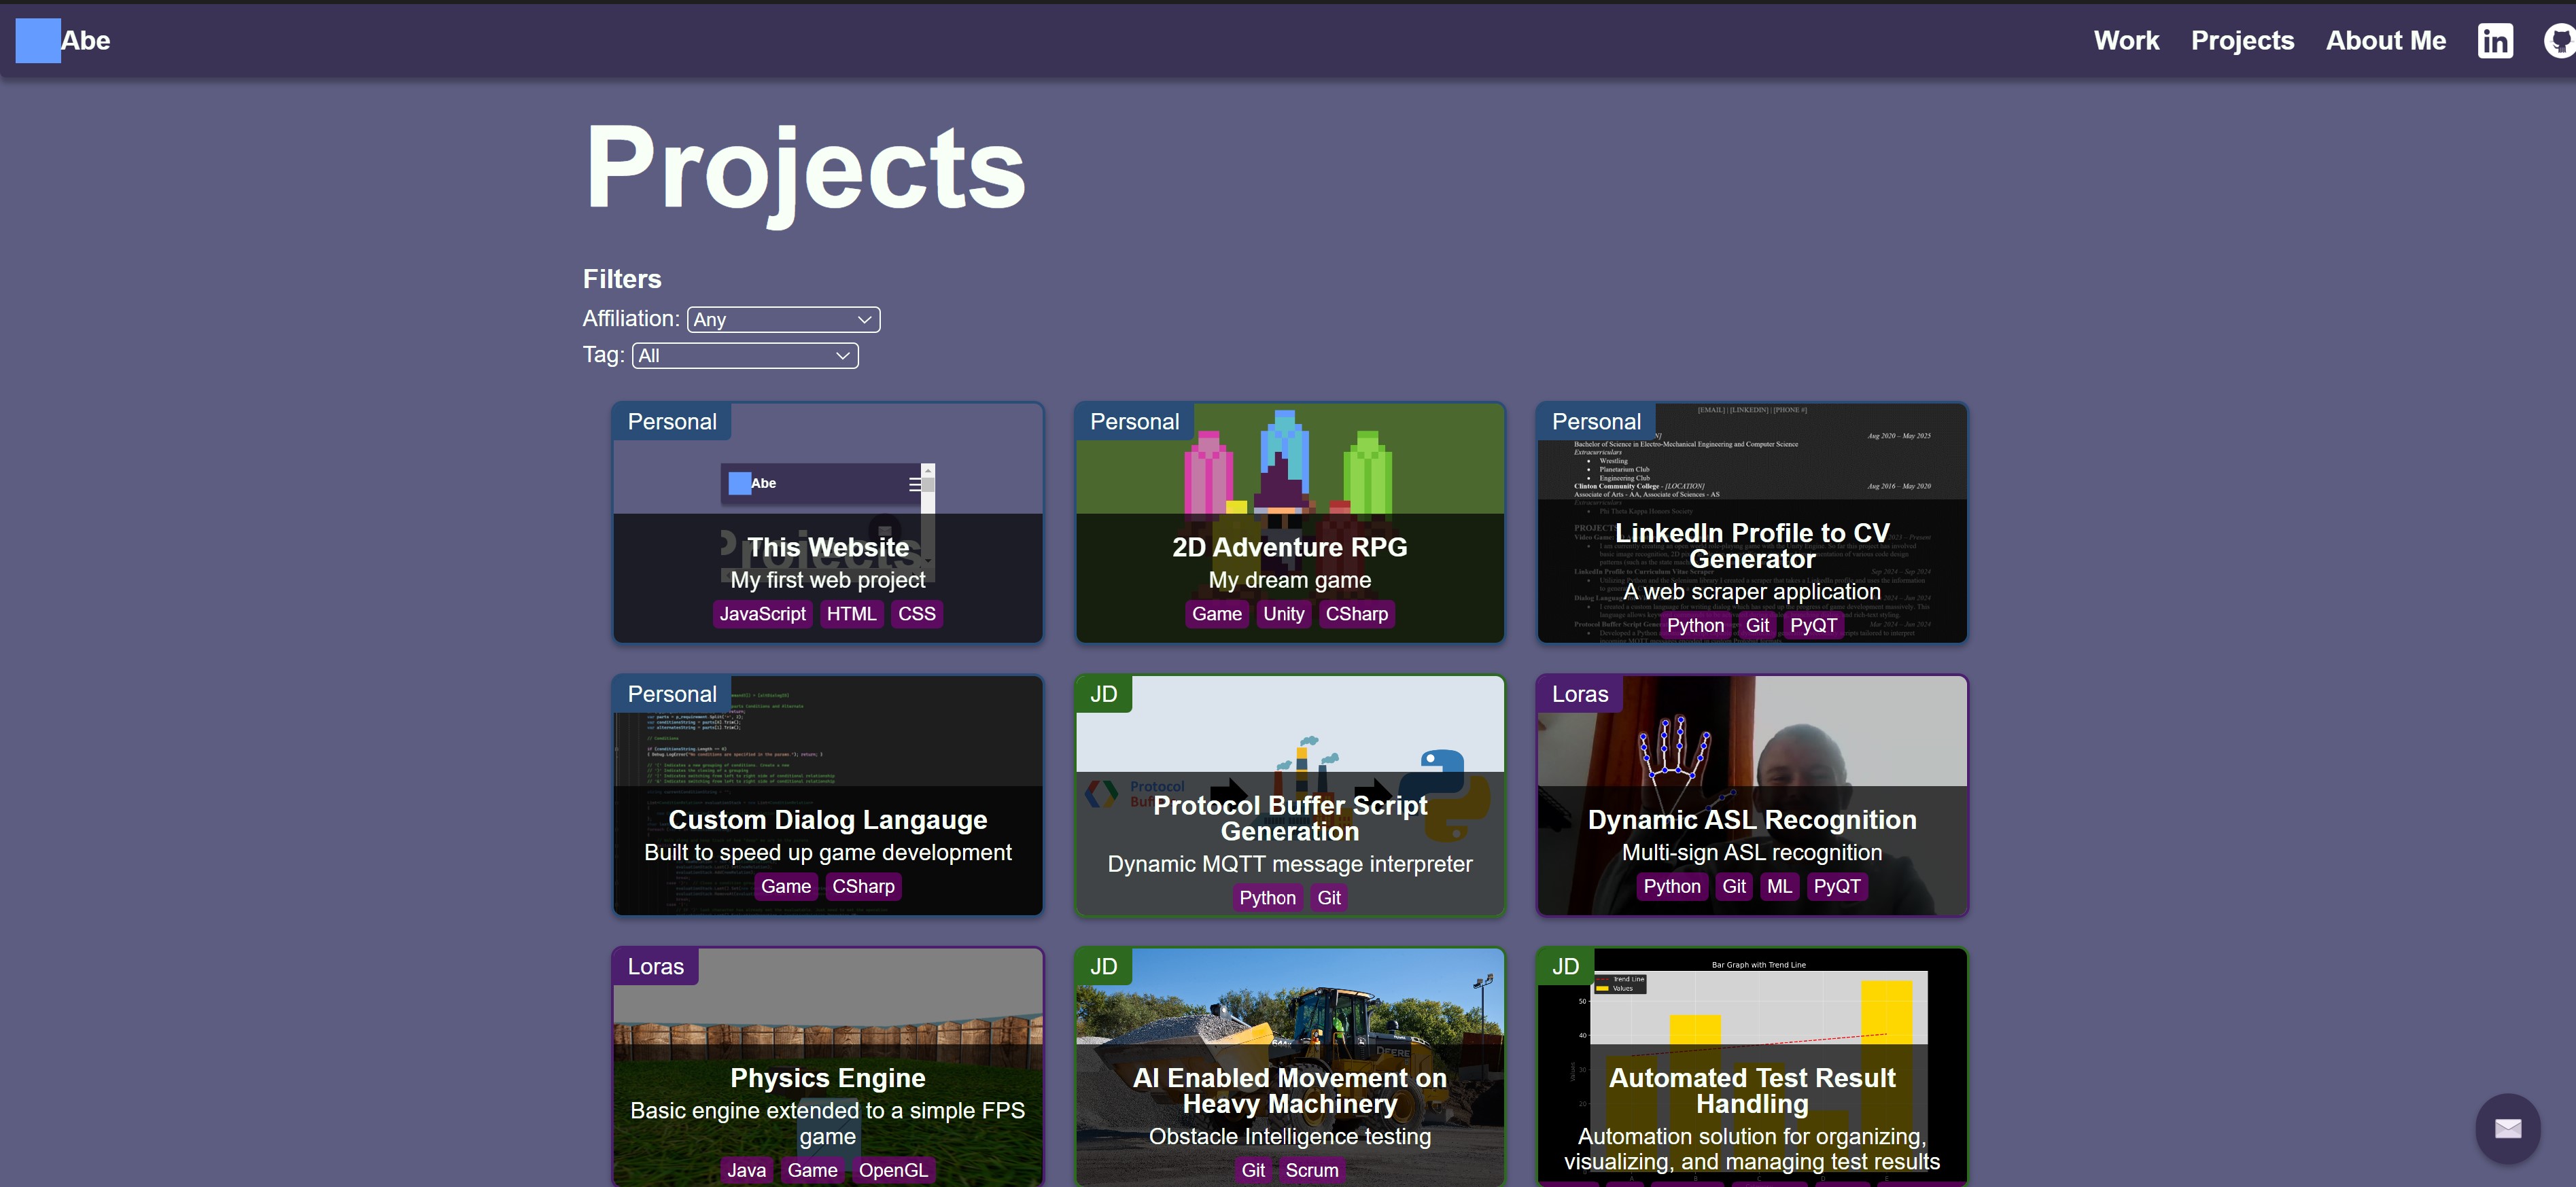The image size is (2576, 1187).
Task: Click the Abe logo square in the navbar
Action: [x=38, y=41]
